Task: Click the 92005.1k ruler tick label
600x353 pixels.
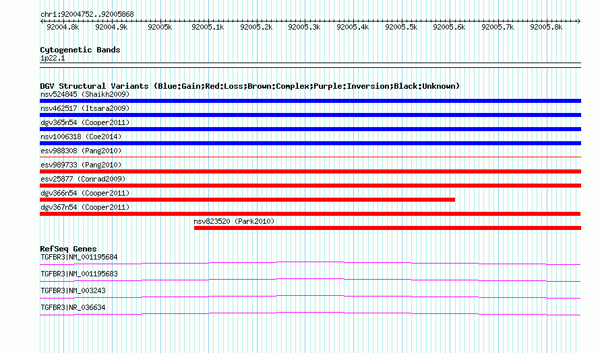Action: pos(208,27)
